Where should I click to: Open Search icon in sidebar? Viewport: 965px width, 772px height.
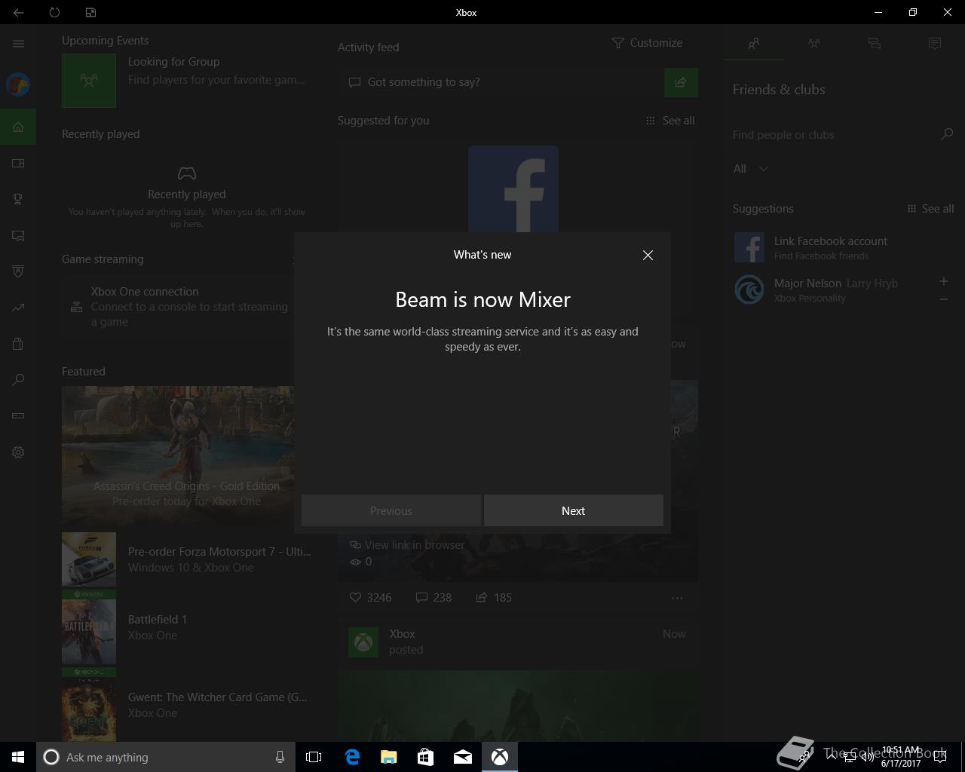[18, 380]
